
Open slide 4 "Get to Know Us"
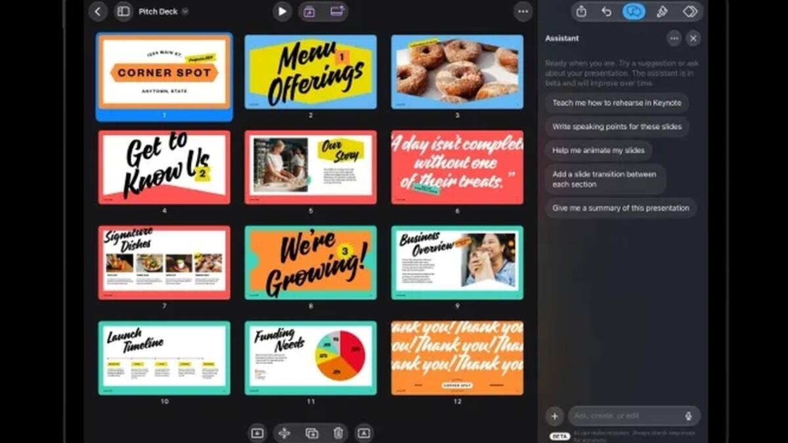tap(164, 167)
